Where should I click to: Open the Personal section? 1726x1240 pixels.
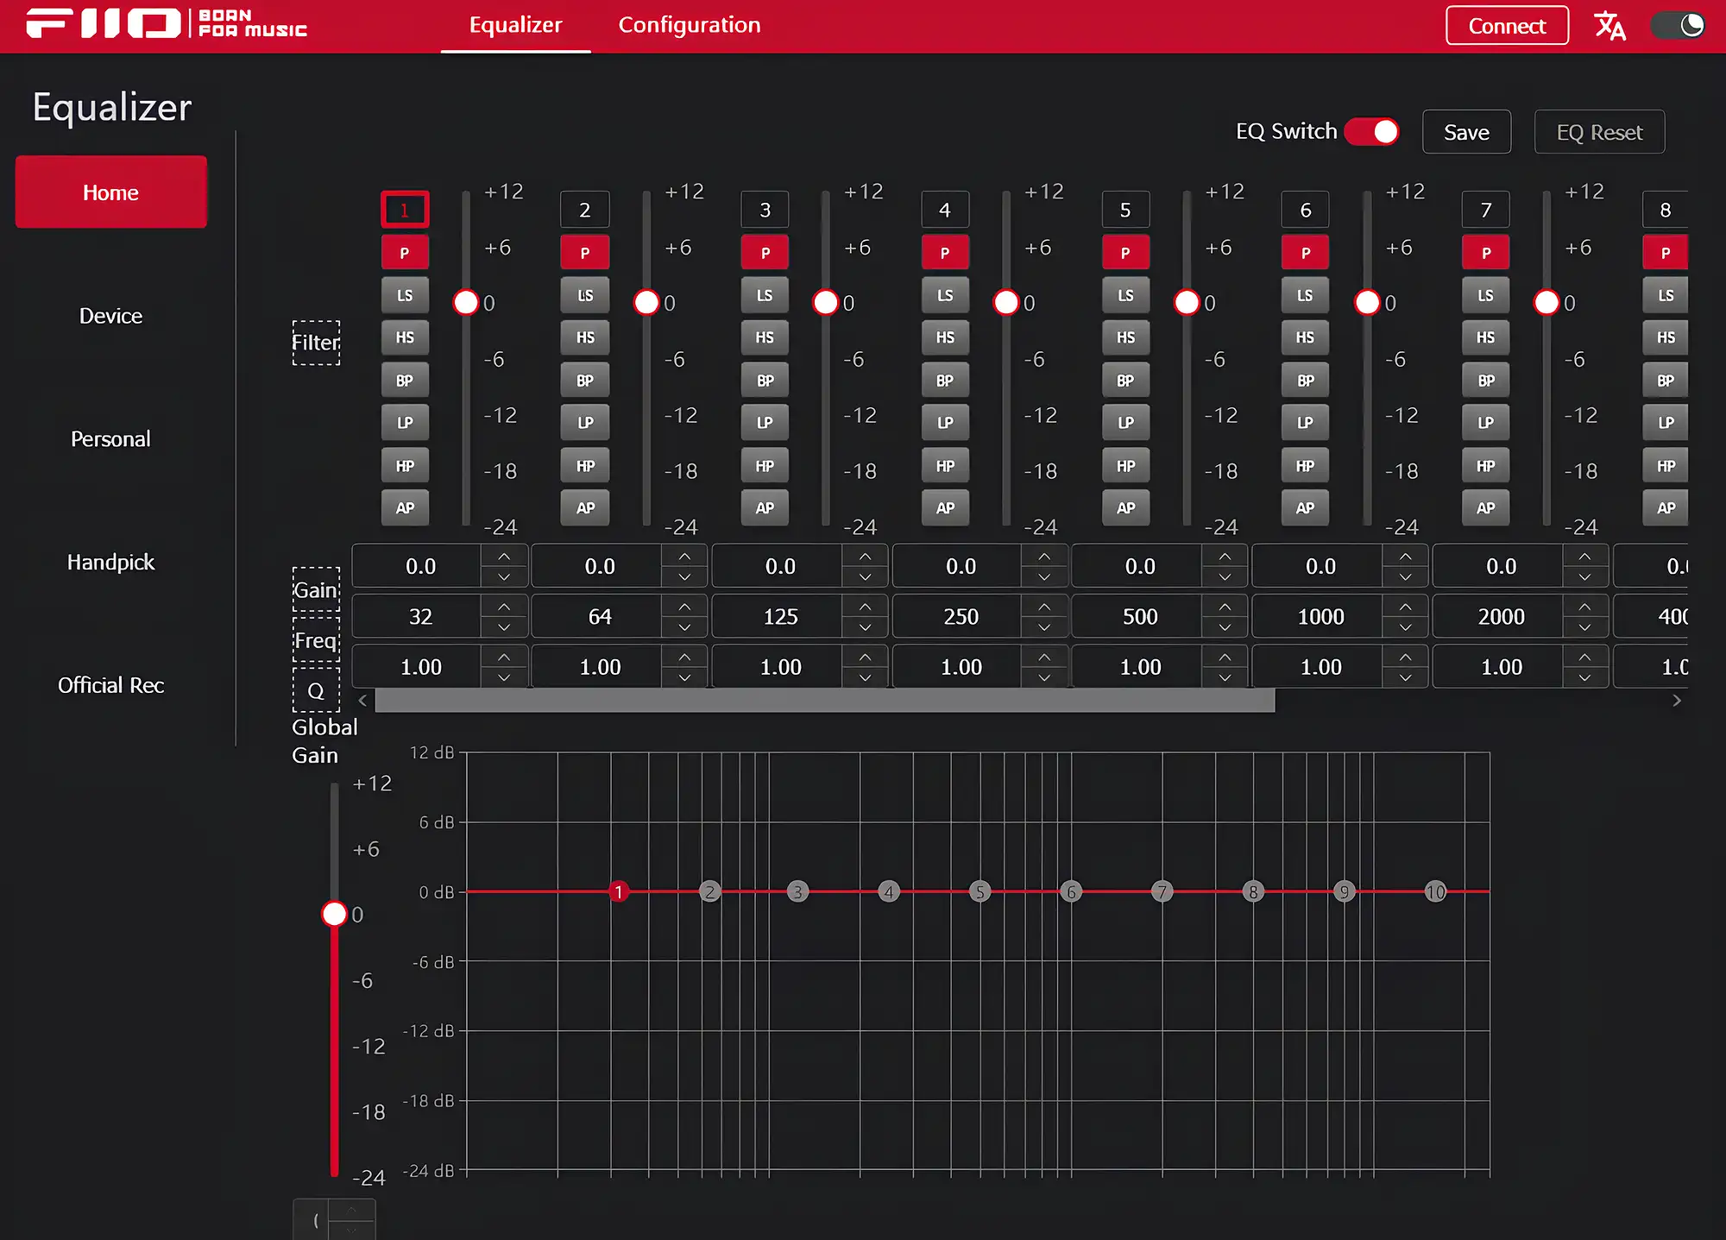[110, 439]
